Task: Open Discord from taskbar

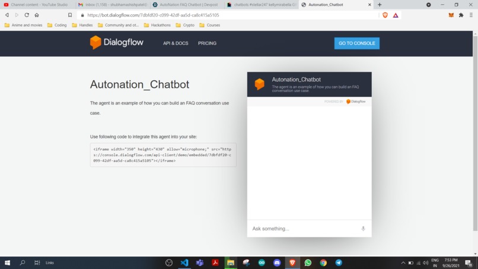Action: click(x=277, y=262)
